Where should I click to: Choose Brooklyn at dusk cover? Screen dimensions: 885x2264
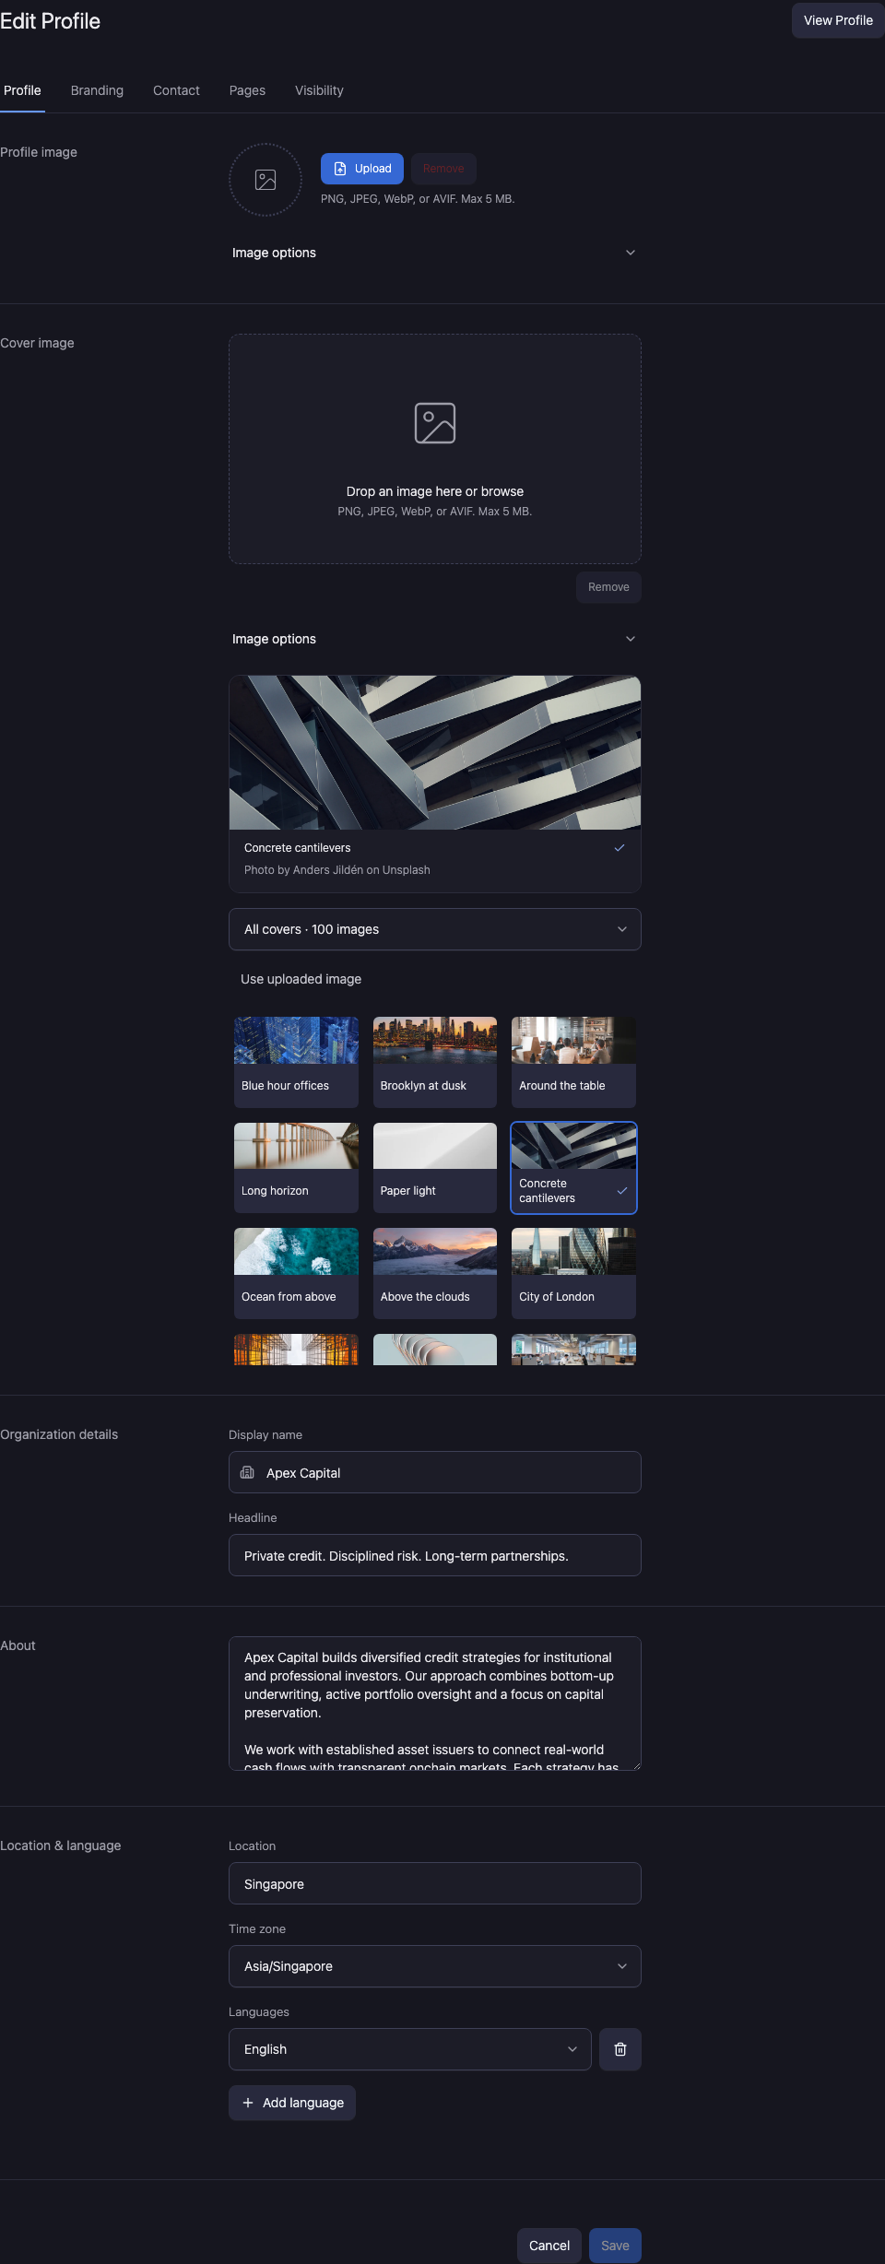435,1062
